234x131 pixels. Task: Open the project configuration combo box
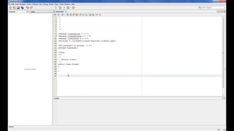[44, 8]
